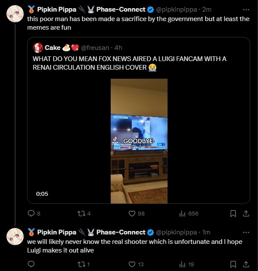Bookmark the second tweet
Viewport: 258px width, 271px height.
coord(233,264)
